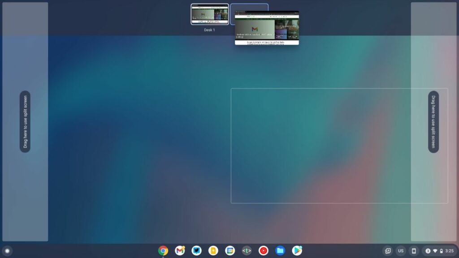Image resolution: width=459 pixels, height=258 pixels.
Task: Expand the system status tray
Action: point(437,251)
